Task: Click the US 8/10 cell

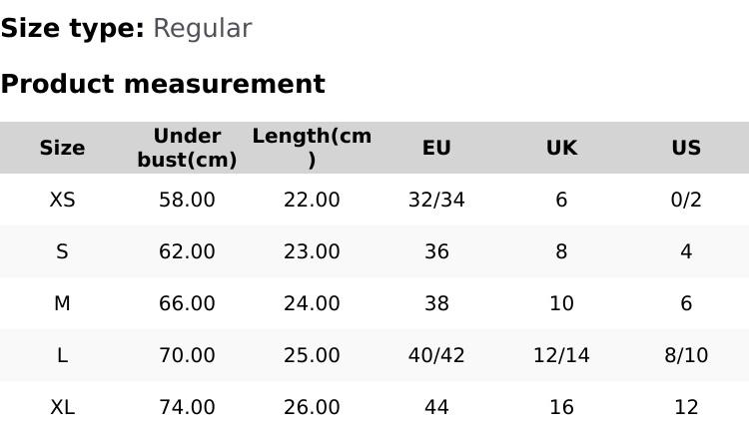Action: (686, 355)
